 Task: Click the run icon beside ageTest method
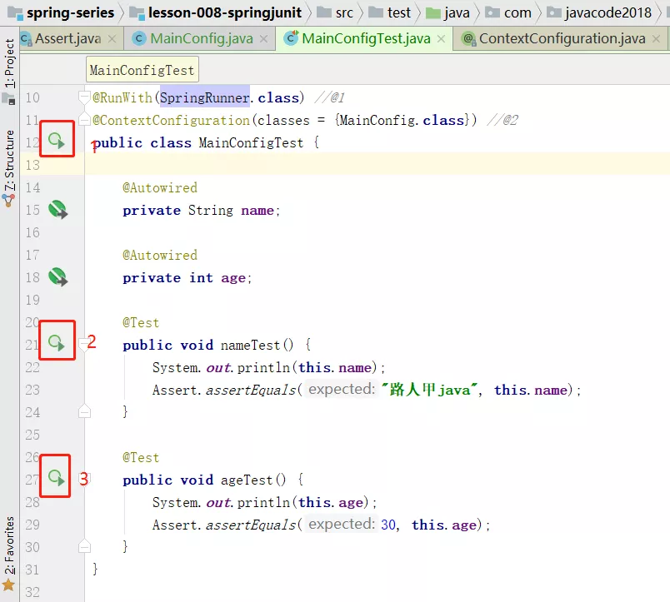(x=57, y=478)
